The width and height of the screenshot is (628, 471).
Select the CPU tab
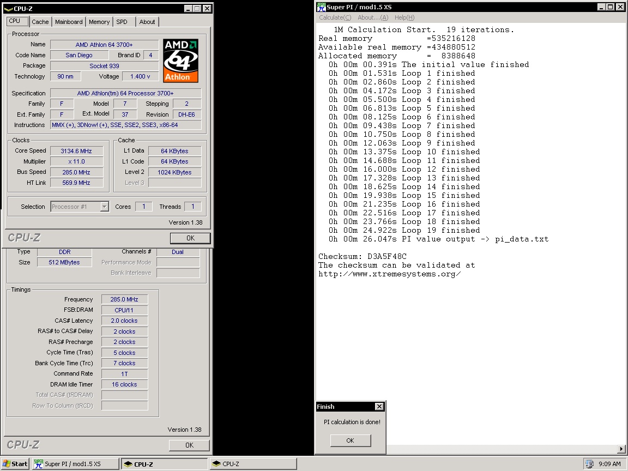(17, 21)
